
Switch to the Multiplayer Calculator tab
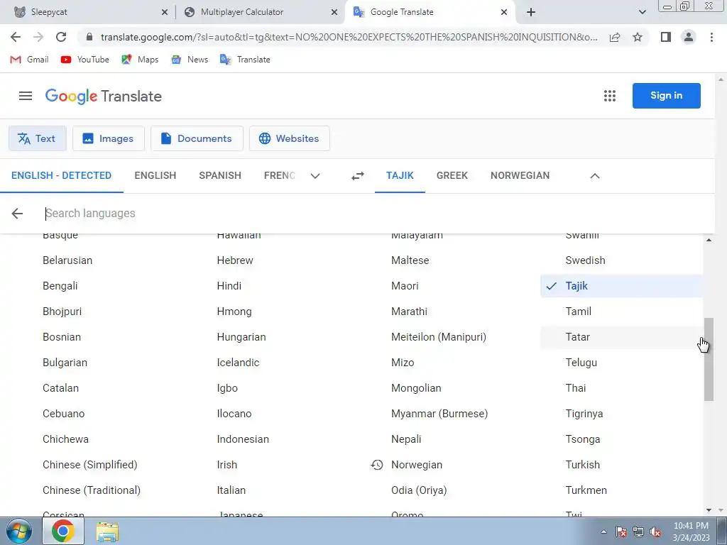[x=261, y=12]
